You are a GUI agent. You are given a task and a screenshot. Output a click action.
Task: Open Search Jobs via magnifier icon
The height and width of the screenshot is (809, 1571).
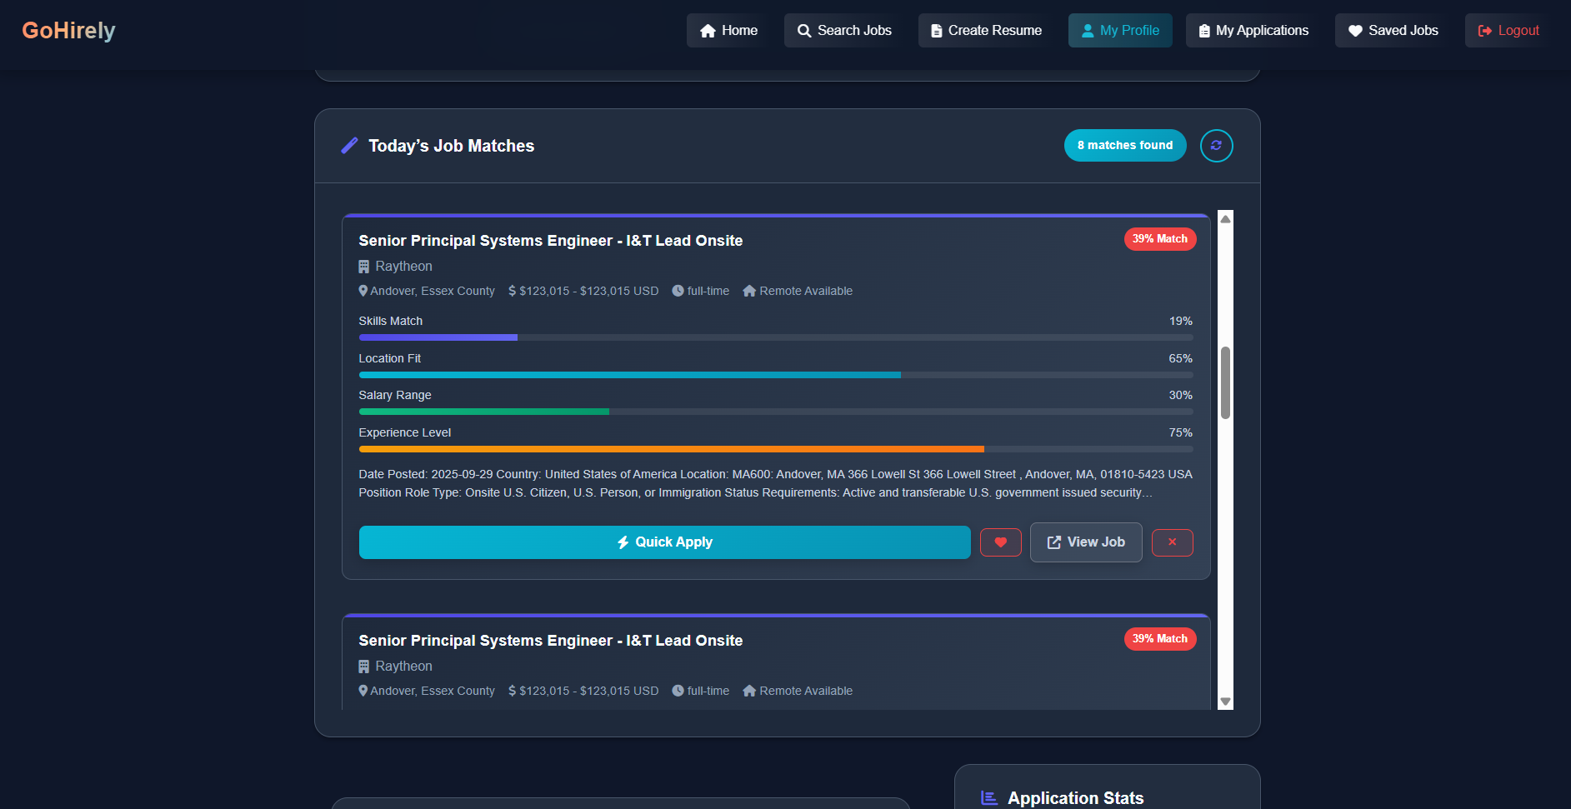804,30
